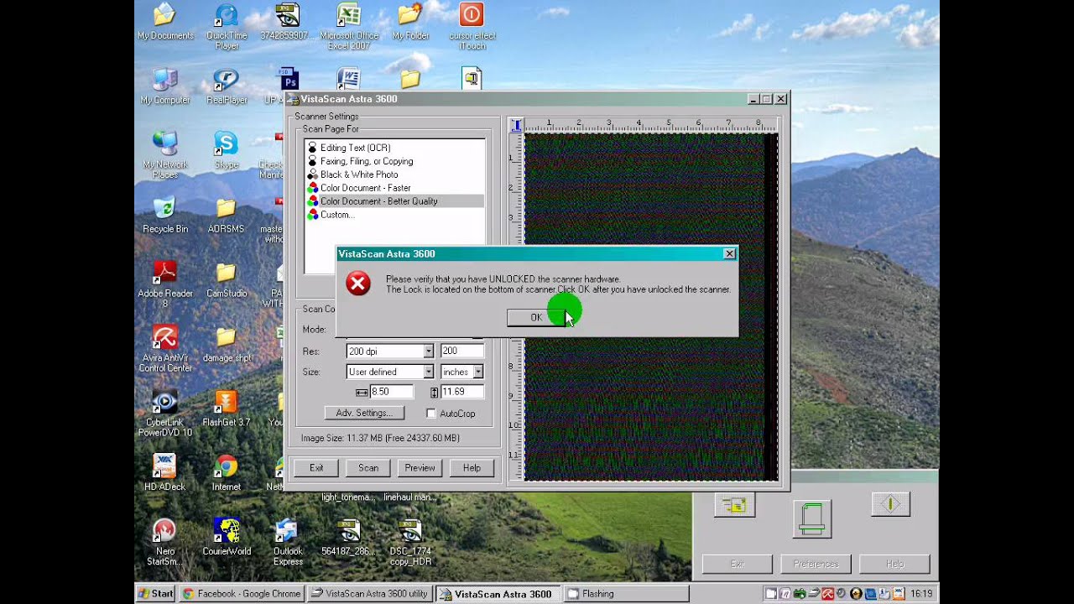Image resolution: width=1074 pixels, height=604 pixels.
Task: Pick the Custom... scan option
Action: pos(336,215)
